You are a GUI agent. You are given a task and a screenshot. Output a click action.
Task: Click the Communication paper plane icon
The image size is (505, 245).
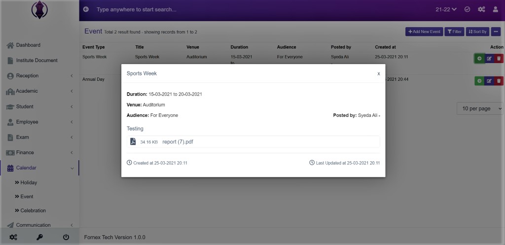(x=10, y=225)
